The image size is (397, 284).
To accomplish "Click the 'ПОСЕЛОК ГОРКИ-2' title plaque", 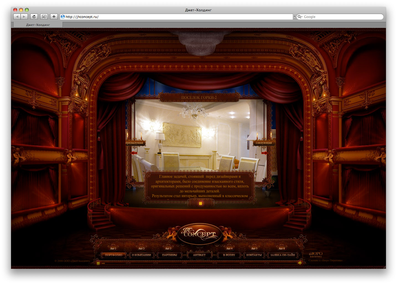I will [199, 97].
